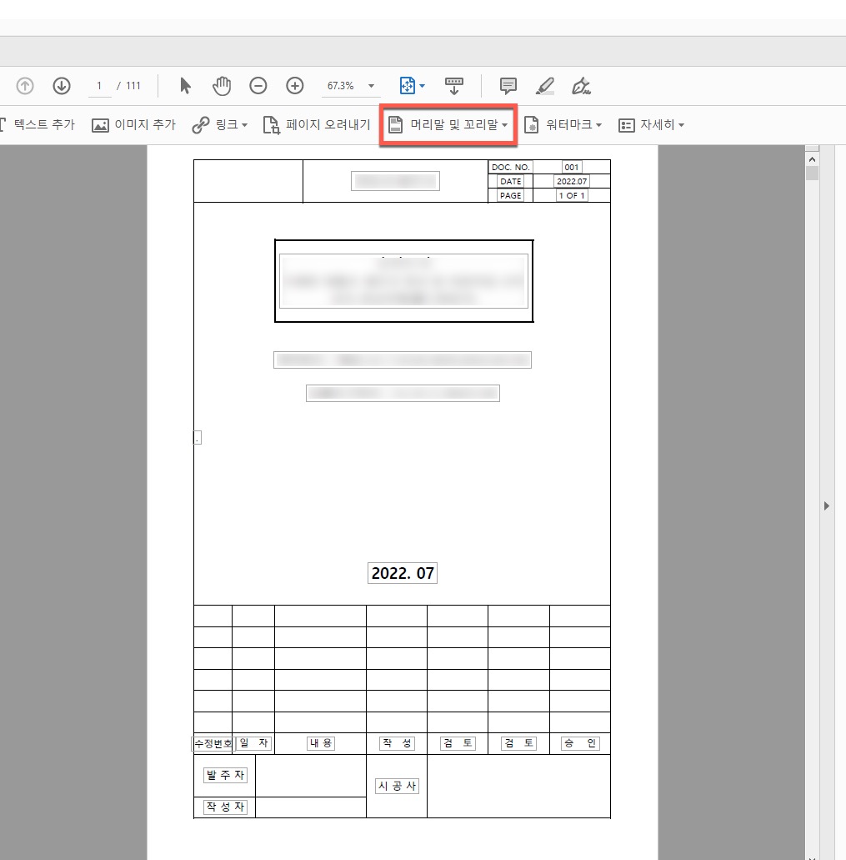Select the 일 자 table label

click(253, 743)
